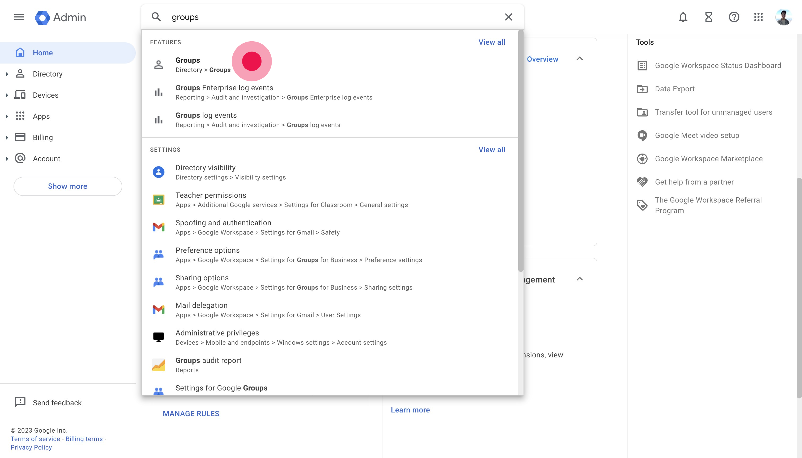Collapse the Overview card chevron
Viewport: 802px width, 458px height.
(579, 59)
